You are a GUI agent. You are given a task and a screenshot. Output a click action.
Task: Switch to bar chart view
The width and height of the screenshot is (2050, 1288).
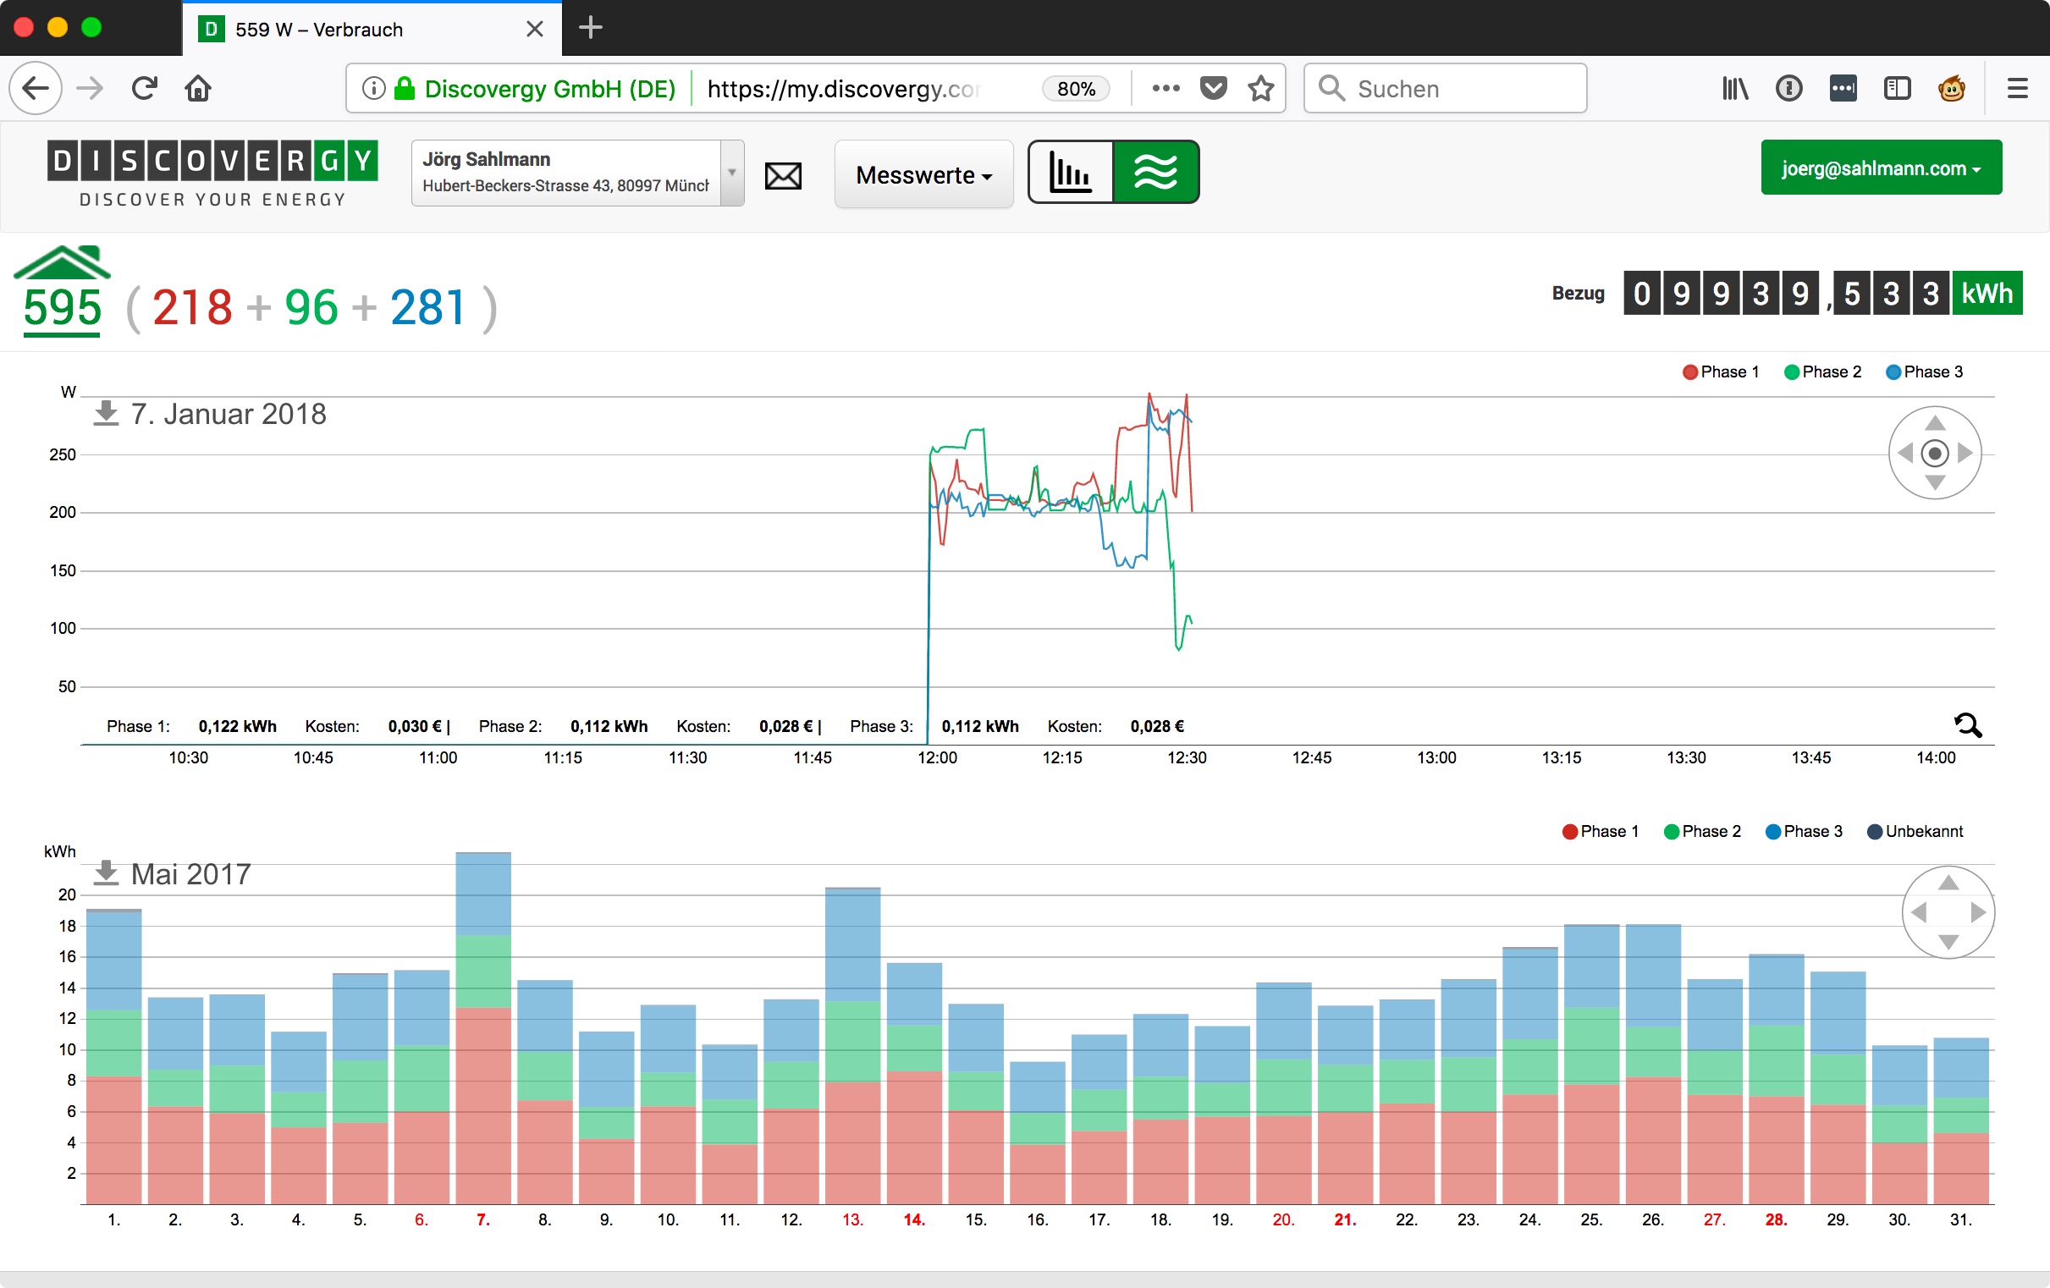(1070, 172)
